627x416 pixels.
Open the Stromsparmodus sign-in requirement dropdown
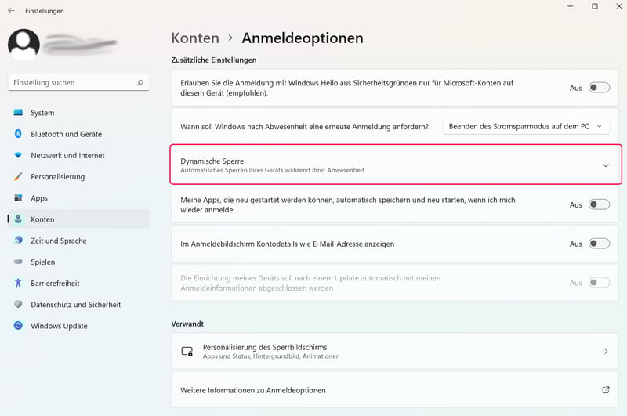(525, 126)
